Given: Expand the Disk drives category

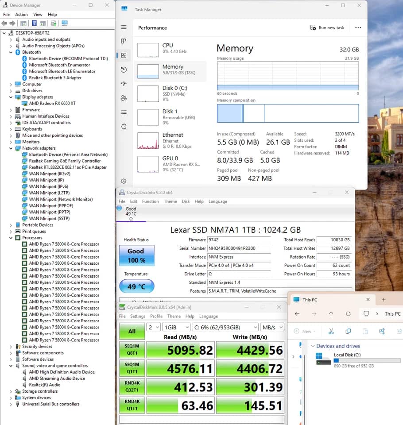Looking at the screenshot, I should point(11,91).
